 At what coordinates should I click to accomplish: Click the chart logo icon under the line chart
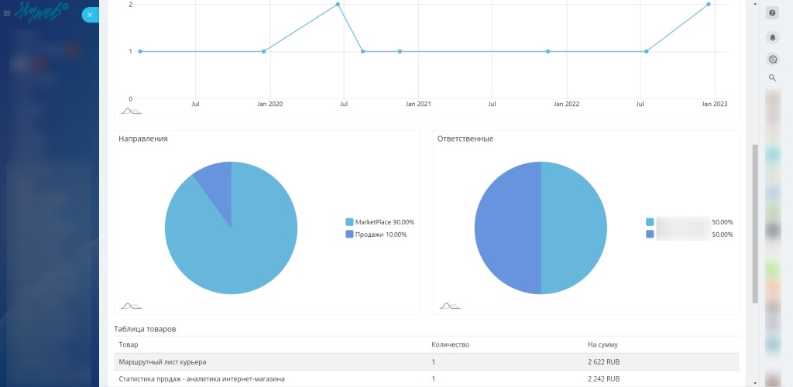(131, 111)
